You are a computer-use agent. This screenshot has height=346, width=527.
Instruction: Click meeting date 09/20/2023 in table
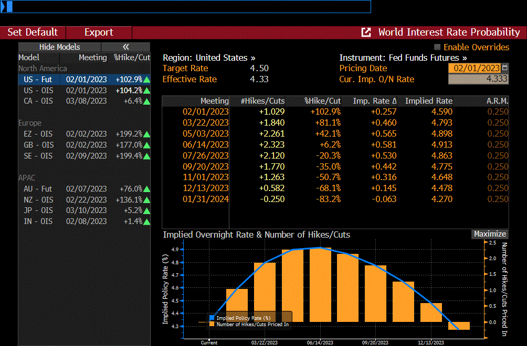[x=206, y=166]
